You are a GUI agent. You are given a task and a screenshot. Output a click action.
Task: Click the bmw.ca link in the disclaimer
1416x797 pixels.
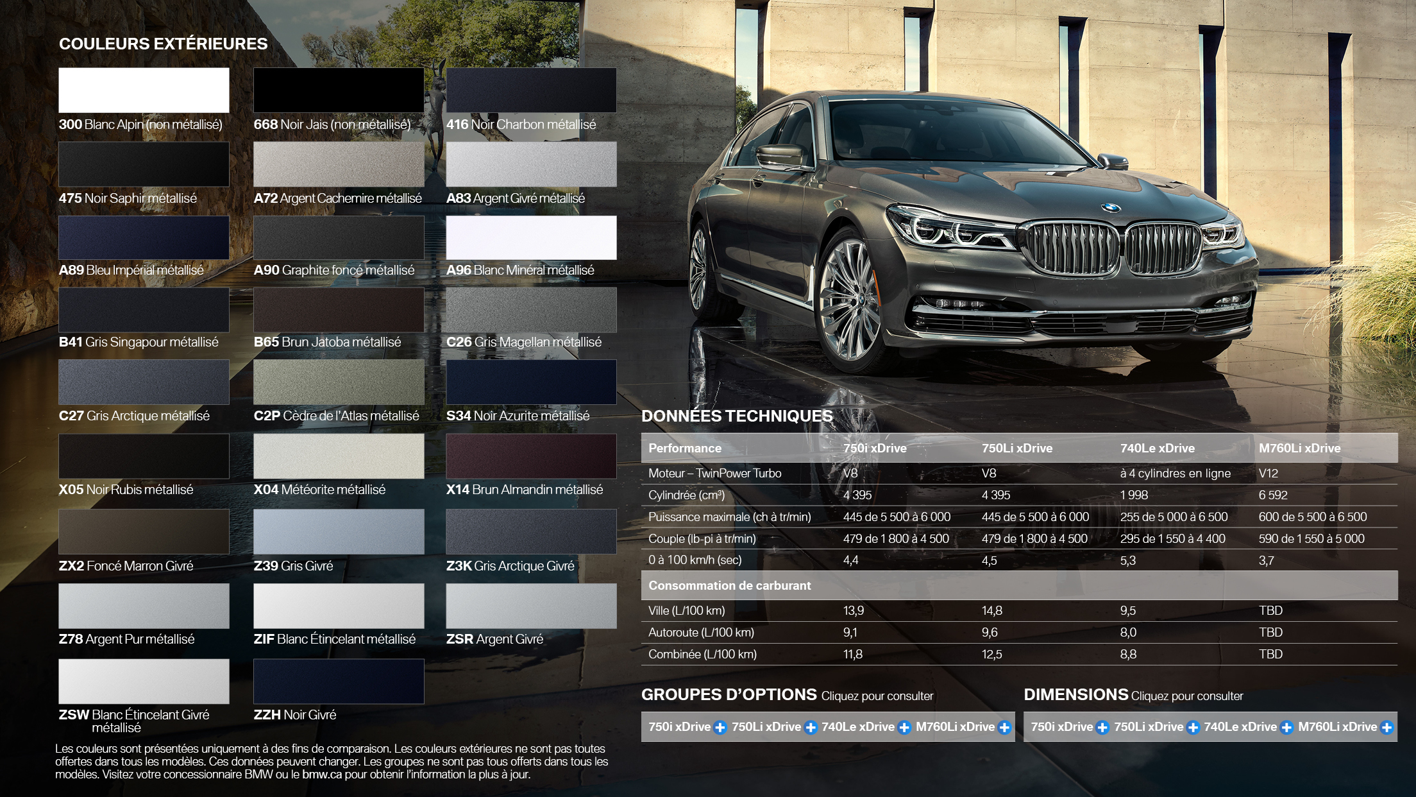[322, 774]
